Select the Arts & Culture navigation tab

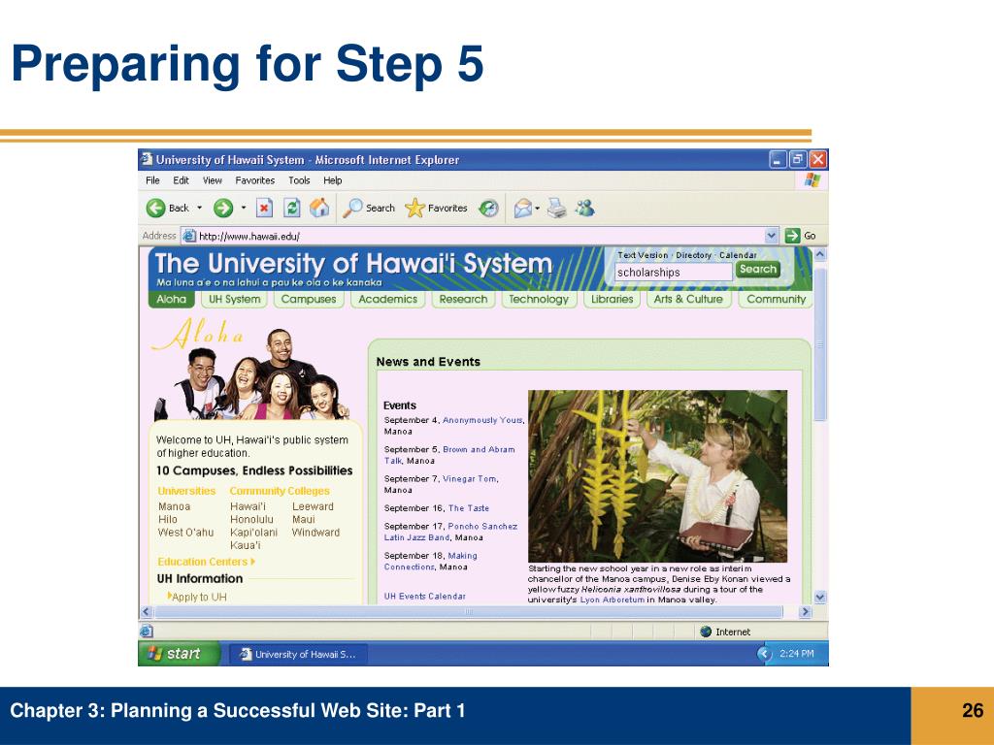(688, 299)
